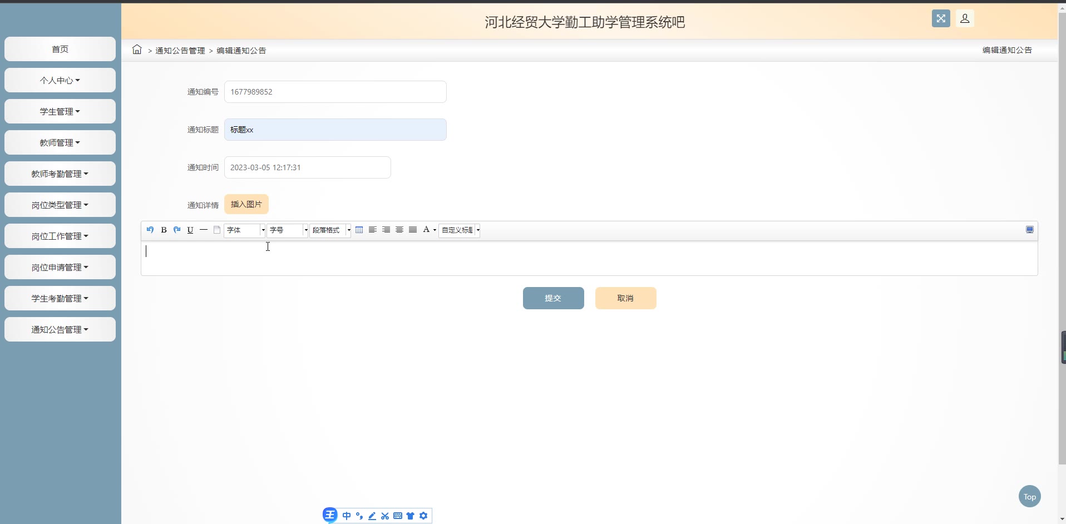1066x524 pixels.
Task: Expand 岗位类型管理 sidebar menu
Action: pyautogui.click(x=60, y=205)
